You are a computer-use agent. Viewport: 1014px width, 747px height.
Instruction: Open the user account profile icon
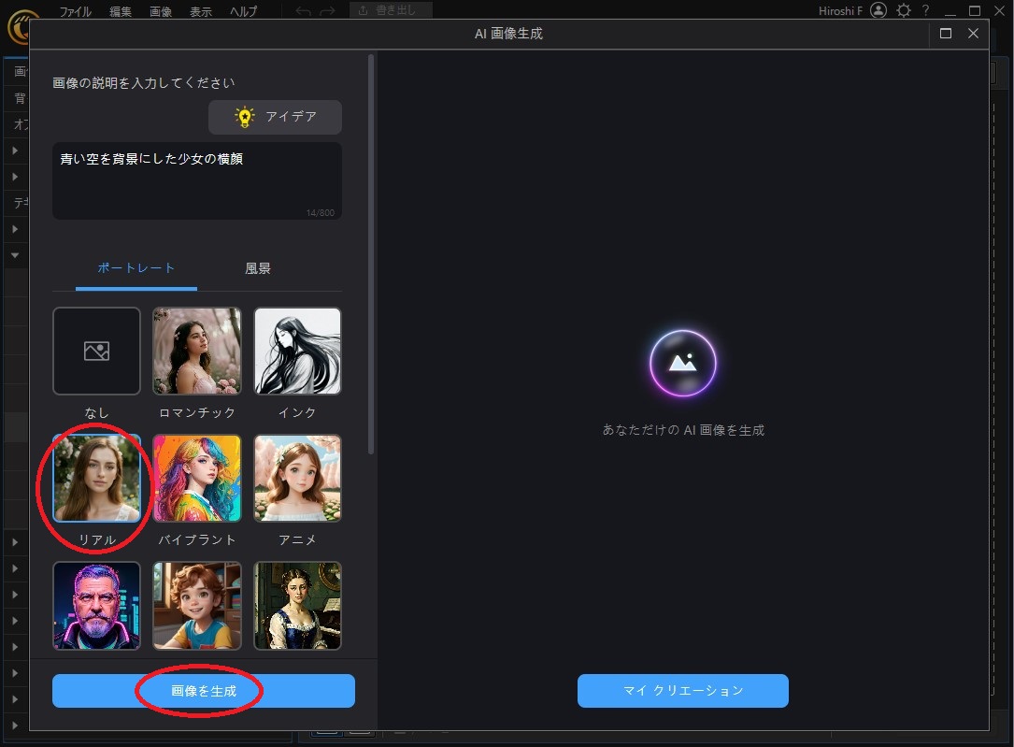click(x=878, y=10)
